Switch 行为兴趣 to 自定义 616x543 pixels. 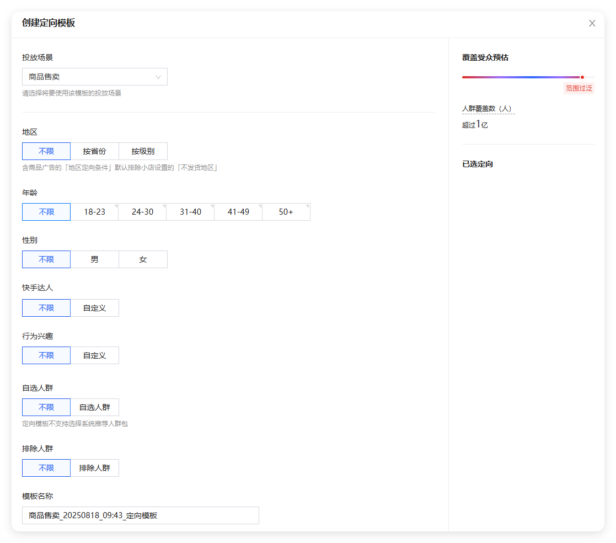[x=94, y=355]
